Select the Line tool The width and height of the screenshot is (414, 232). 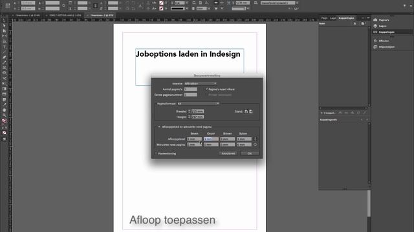(5, 52)
